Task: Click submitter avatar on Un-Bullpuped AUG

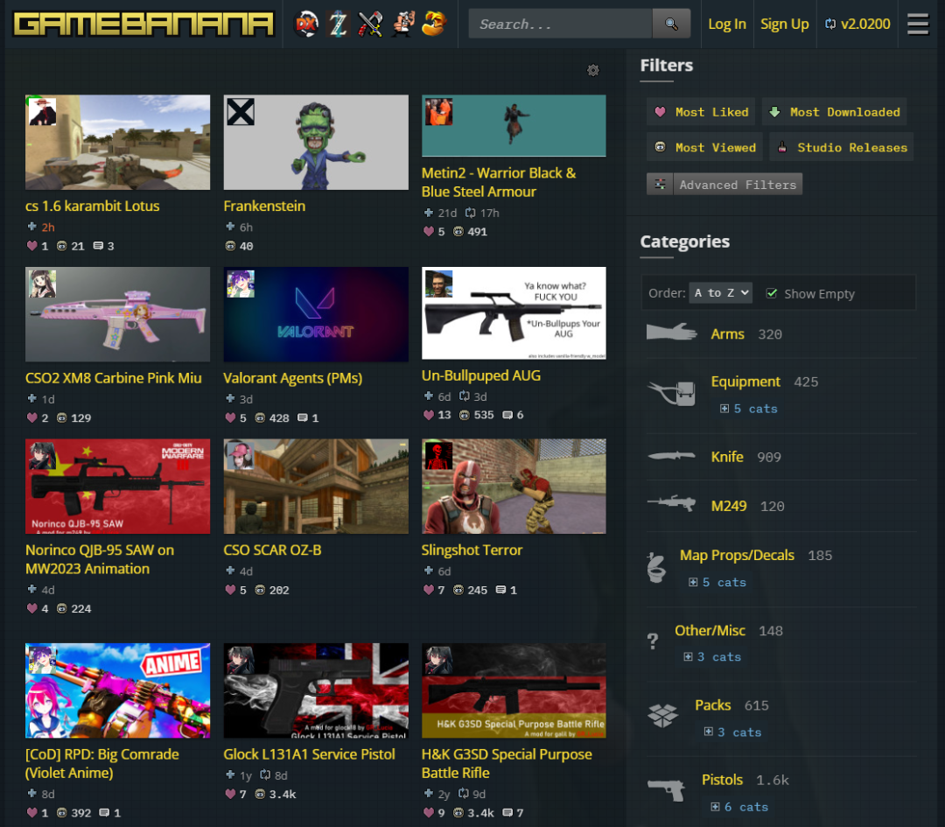Action: (x=438, y=284)
